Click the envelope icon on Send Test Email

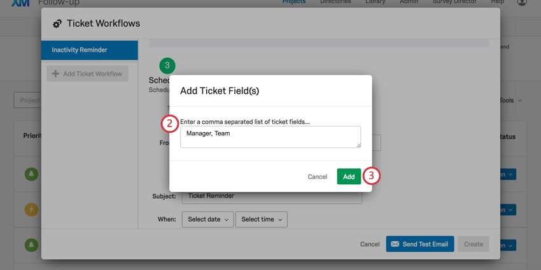(x=395, y=244)
